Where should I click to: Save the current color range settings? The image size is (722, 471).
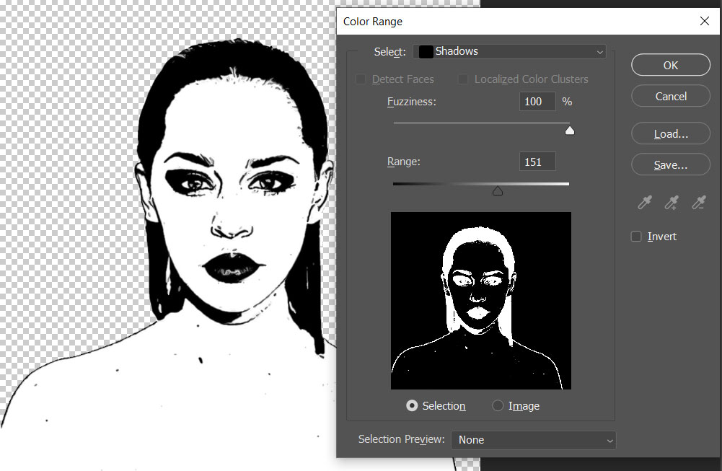click(670, 164)
